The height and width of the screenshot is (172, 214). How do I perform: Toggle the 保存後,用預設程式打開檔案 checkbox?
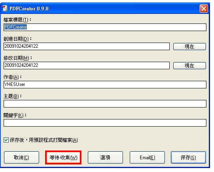coord(6,140)
